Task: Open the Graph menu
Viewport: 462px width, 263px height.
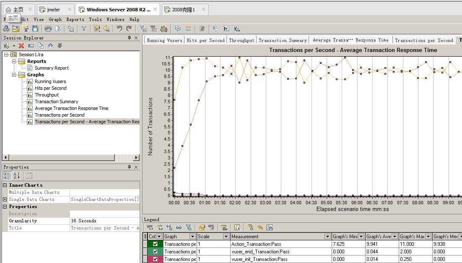Action: (55, 19)
